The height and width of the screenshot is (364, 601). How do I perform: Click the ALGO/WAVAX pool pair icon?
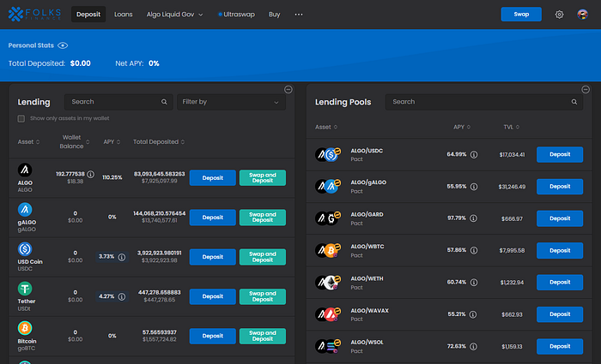(x=328, y=314)
